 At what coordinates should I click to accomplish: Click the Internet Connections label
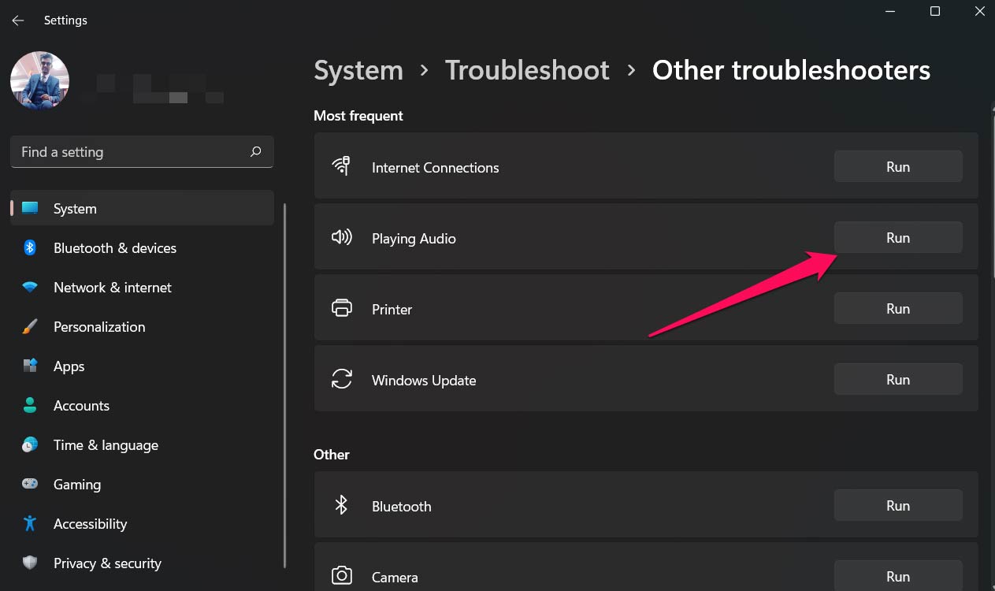tap(435, 167)
